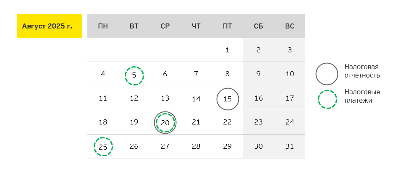
Task: Click the gray circle legend icon
Action: coord(327,74)
